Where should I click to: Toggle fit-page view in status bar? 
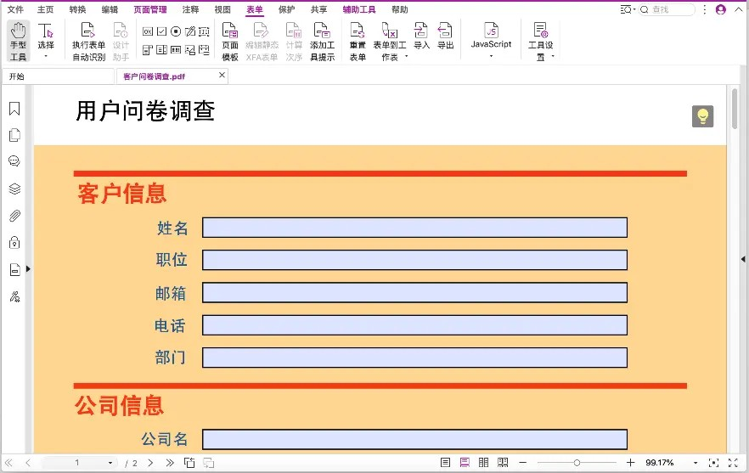pyautogui.click(x=713, y=463)
